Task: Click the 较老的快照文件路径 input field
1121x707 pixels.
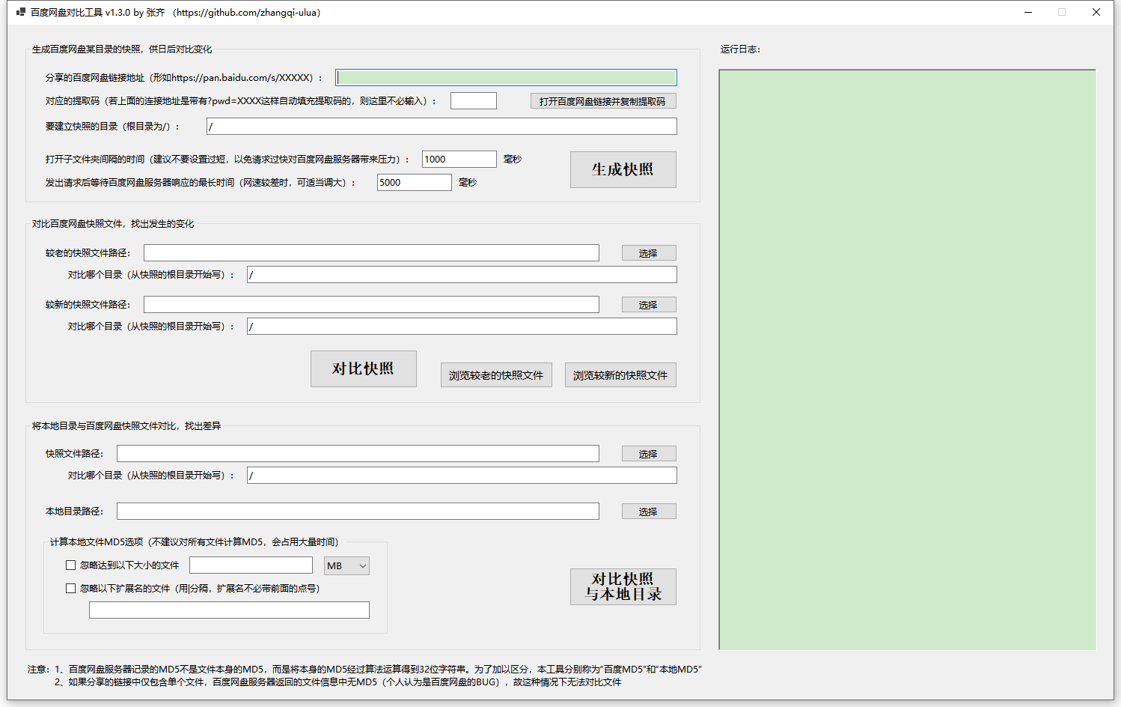Action: pyautogui.click(x=371, y=252)
